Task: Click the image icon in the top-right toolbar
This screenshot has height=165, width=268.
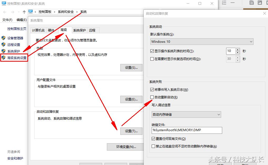Action: pos(260,3)
